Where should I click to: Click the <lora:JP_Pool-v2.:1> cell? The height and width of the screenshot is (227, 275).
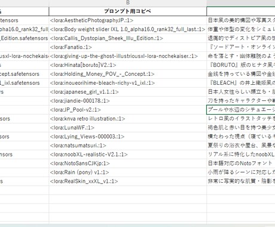pos(128,110)
